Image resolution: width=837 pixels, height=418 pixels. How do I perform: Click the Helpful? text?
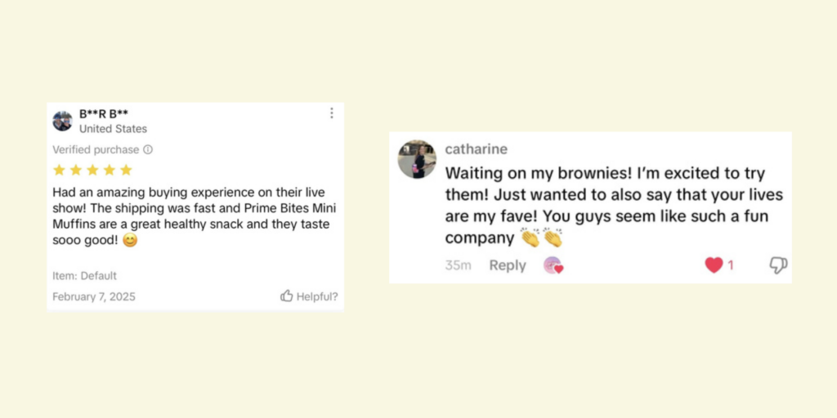tap(317, 296)
